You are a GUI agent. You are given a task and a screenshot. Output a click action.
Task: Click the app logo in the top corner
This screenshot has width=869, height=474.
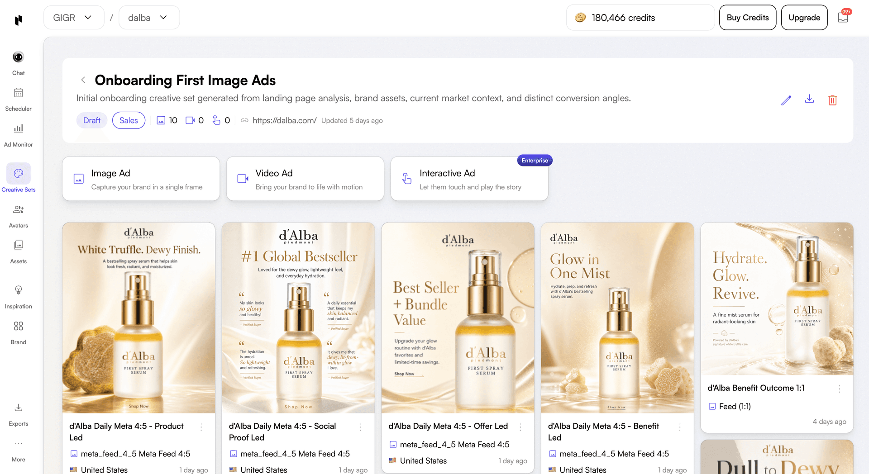pyautogui.click(x=18, y=20)
